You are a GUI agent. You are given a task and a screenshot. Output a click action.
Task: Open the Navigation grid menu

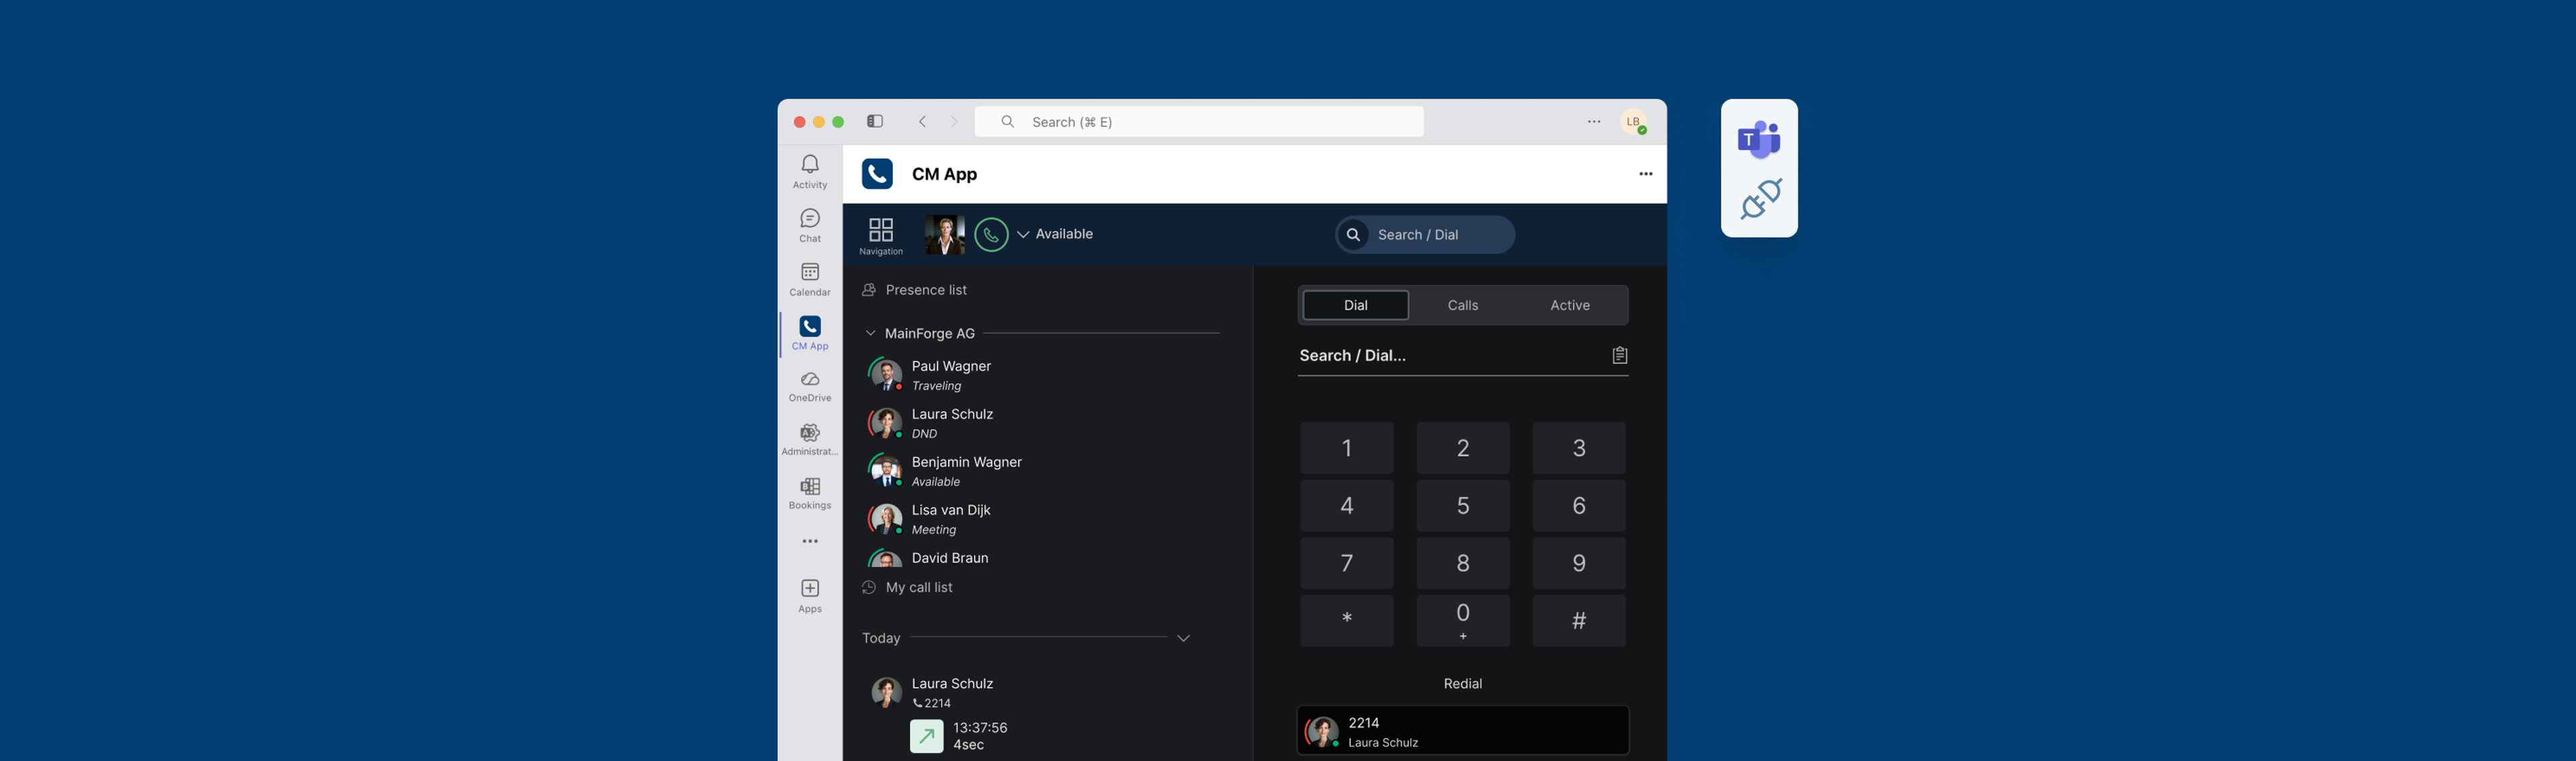click(x=881, y=236)
